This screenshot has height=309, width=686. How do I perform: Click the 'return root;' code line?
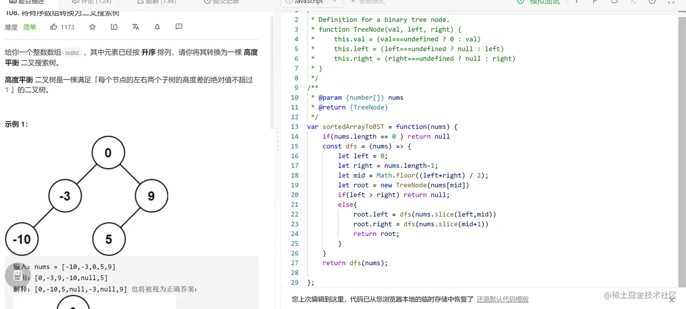pyautogui.click(x=376, y=234)
